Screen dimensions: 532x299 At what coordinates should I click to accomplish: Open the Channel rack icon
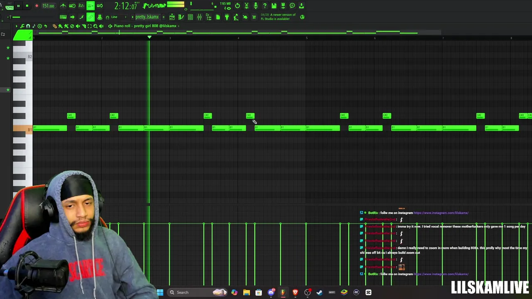pos(190,17)
